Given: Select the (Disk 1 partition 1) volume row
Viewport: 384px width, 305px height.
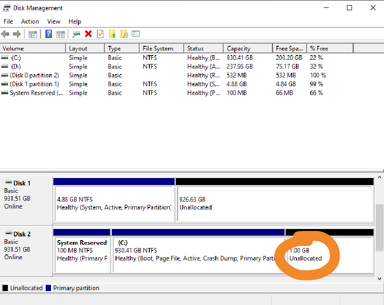Looking at the screenshot, I should (x=177, y=84).
